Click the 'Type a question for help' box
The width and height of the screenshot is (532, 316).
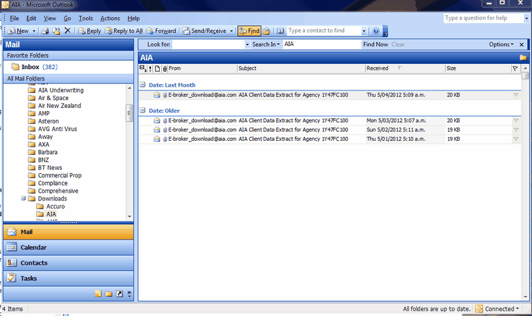coord(484,18)
